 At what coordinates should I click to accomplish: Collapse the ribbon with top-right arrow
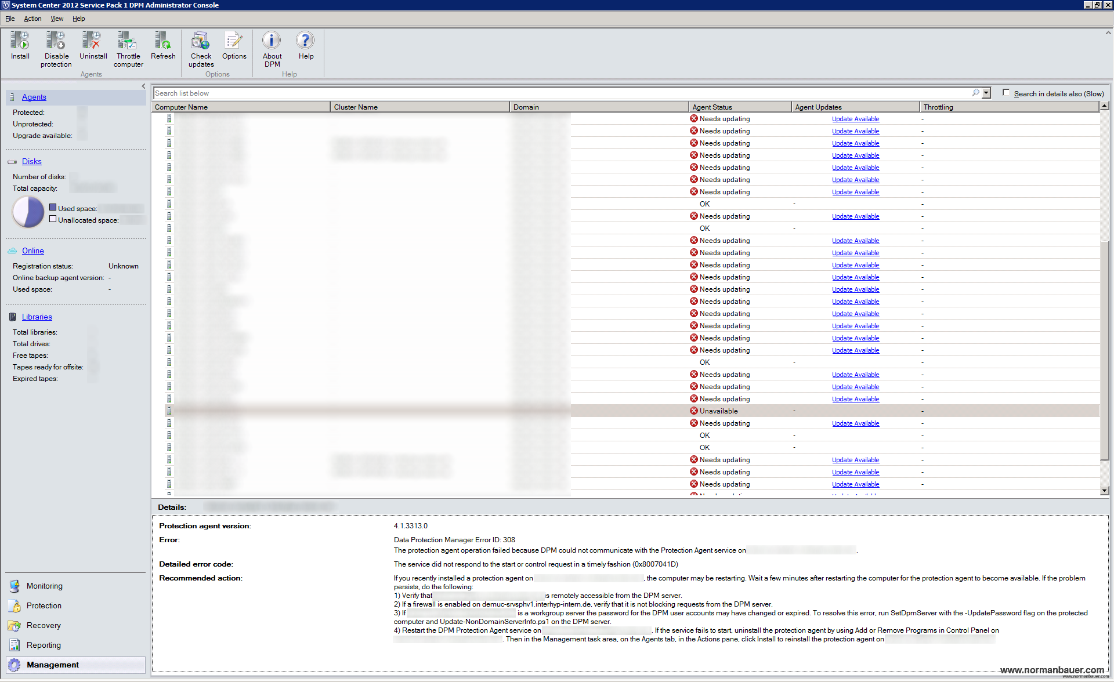(x=1108, y=33)
